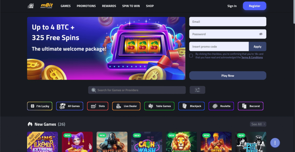Click the Play Now button
This screenshot has height=152, width=295.
coord(228,76)
